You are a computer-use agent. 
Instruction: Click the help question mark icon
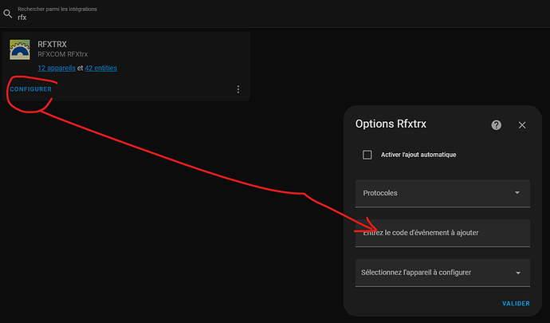(x=497, y=125)
